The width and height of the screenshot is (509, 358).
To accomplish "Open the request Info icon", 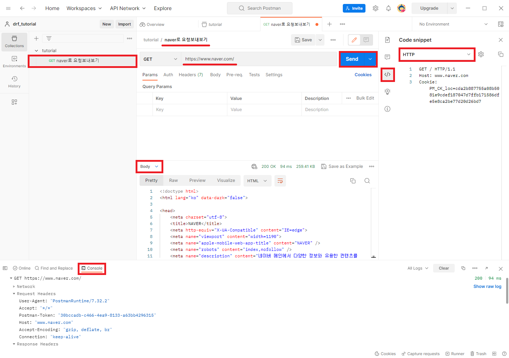I will click(387, 109).
